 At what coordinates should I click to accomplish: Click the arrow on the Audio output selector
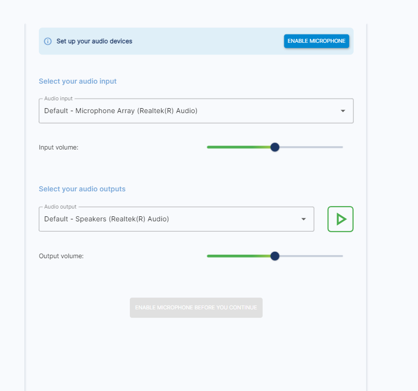click(303, 219)
